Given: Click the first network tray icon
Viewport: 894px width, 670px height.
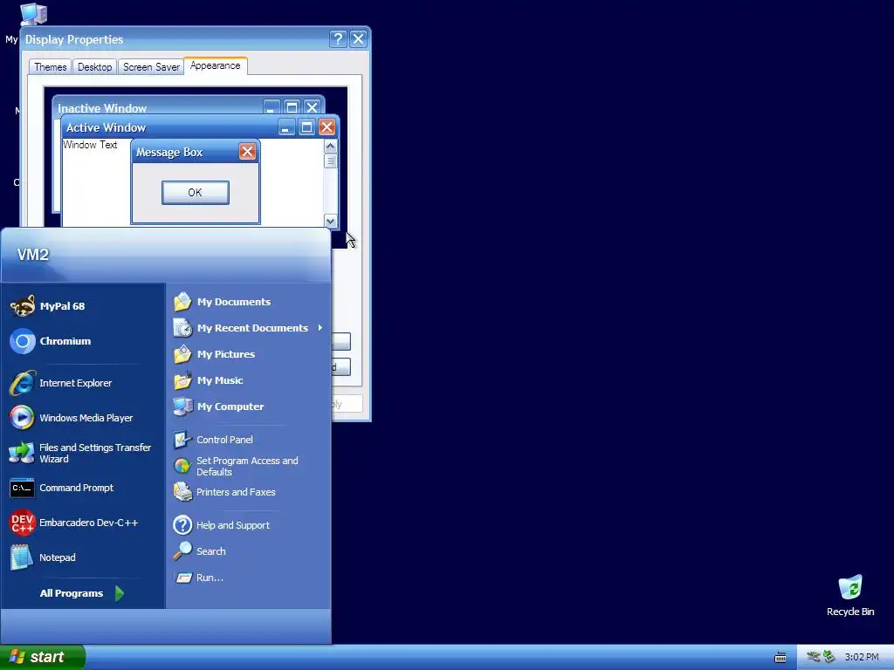Looking at the screenshot, I should pyautogui.click(x=814, y=657).
